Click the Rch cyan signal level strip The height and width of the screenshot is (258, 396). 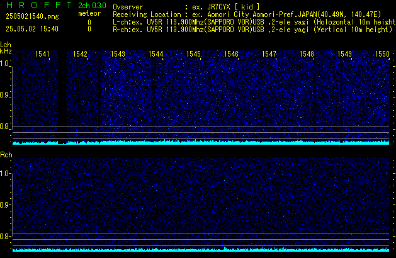click(x=201, y=250)
